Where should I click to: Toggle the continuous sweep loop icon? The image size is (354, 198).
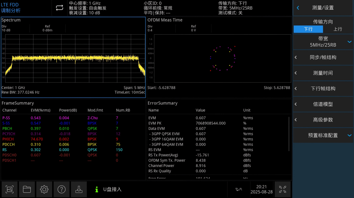click(x=60, y=8)
